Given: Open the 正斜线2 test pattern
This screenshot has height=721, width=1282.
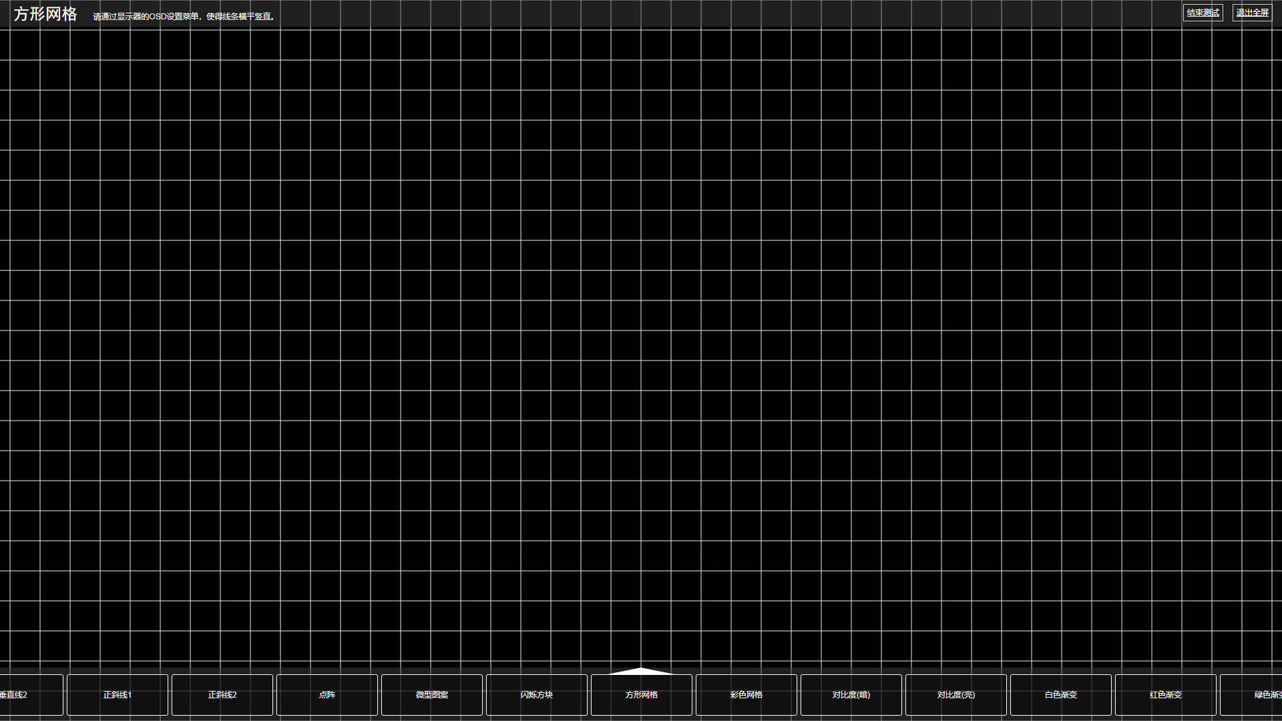Looking at the screenshot, I should tap(222, 695).
